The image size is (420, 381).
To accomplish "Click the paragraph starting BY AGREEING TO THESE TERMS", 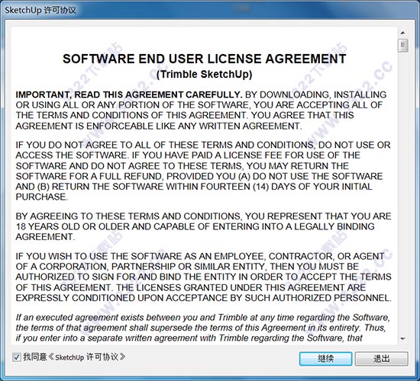I will [x=203, y=226].
